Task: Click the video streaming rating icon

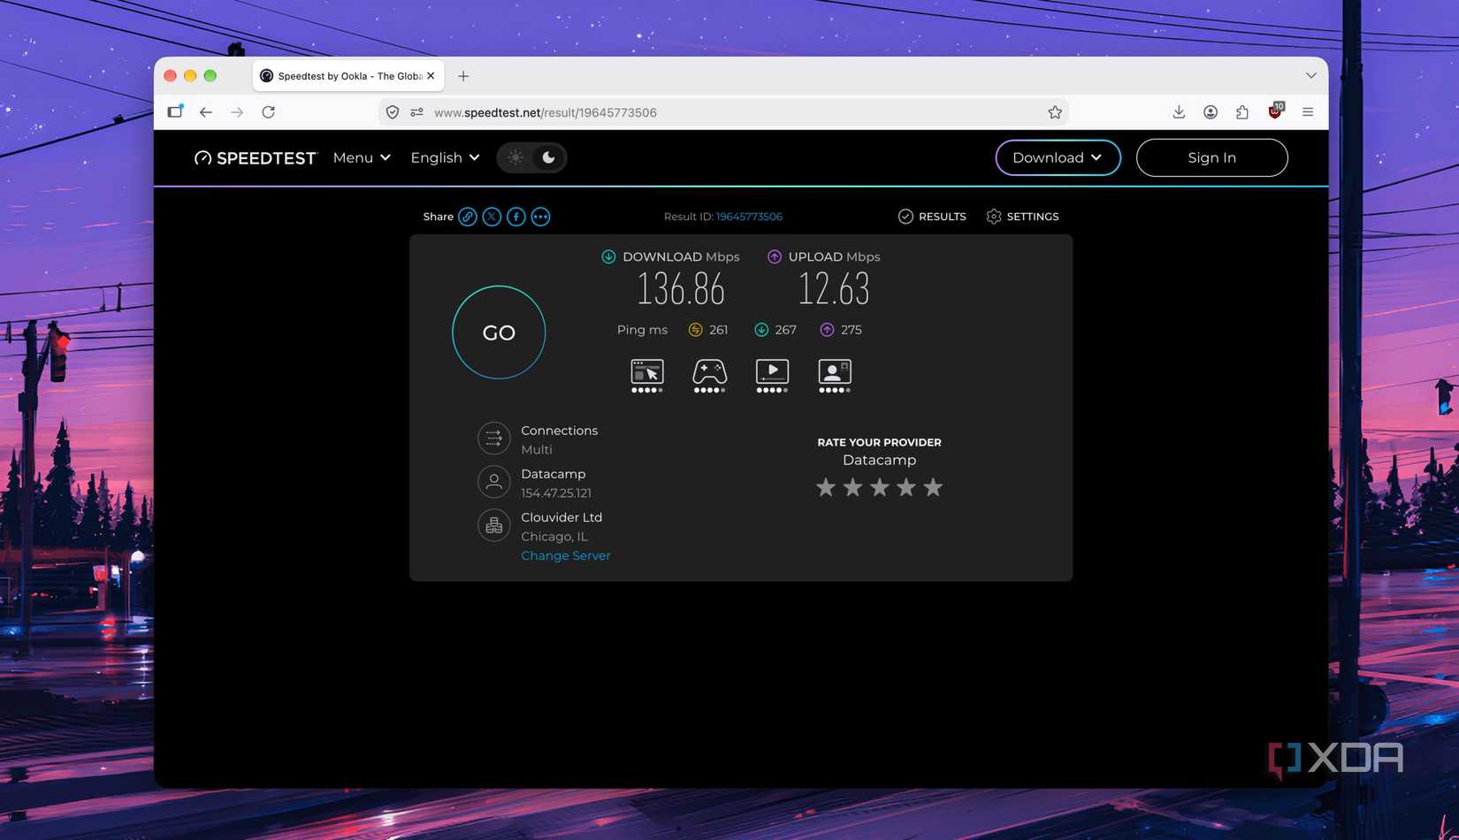Action: click(x=772, y=375)
